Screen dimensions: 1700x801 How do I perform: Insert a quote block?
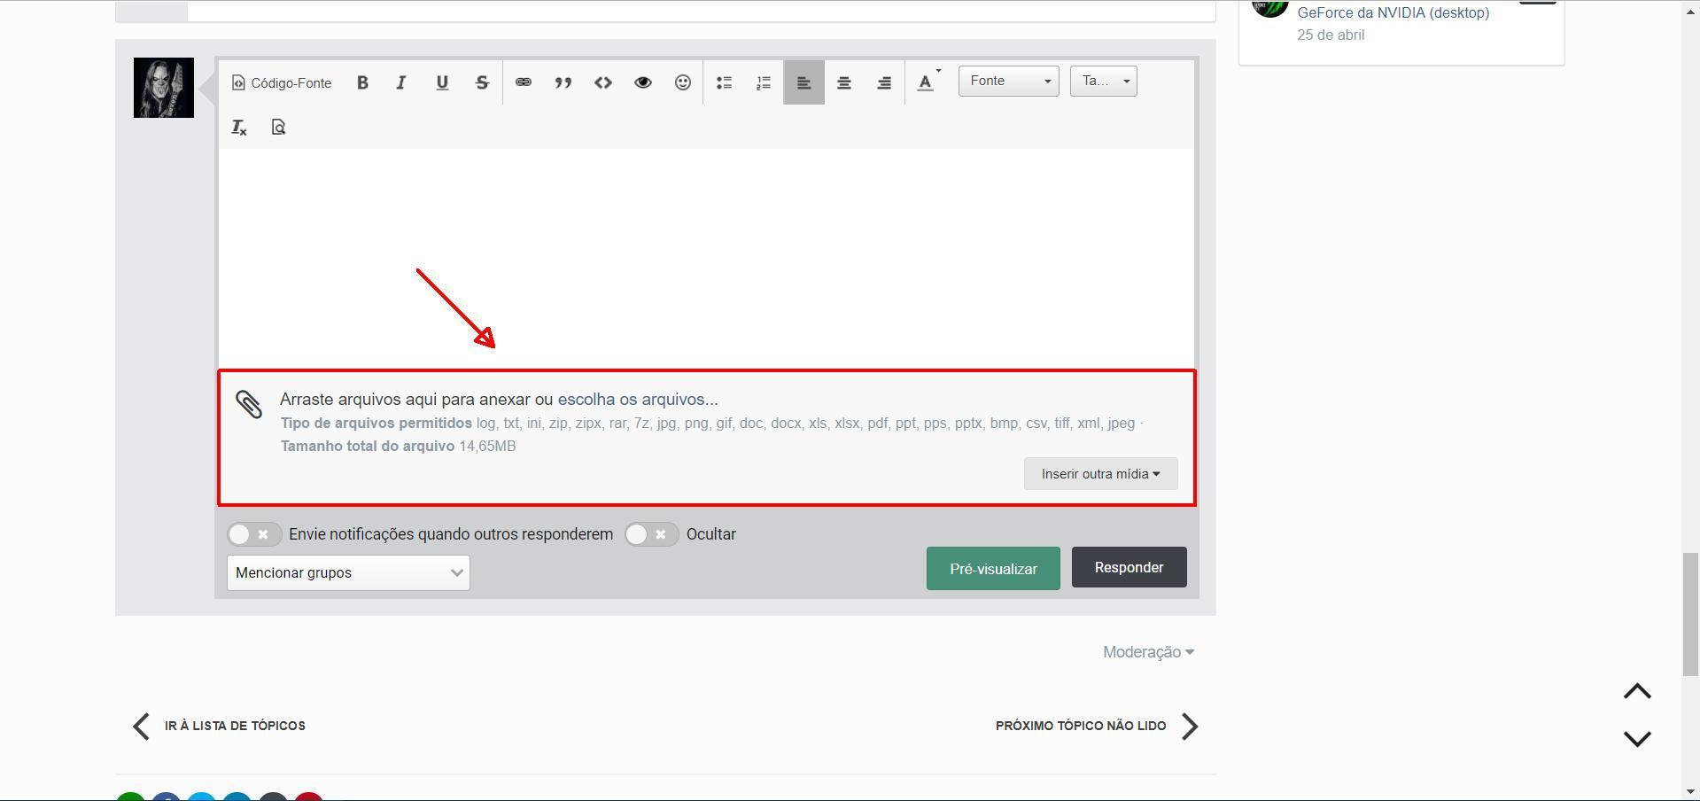point(563,82)
